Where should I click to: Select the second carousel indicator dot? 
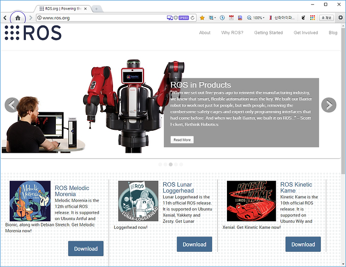pyautogui.click(x=165, y=164)
